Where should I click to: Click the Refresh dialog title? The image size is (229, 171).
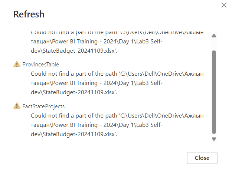pyautogui.click(x=29, y=14)
